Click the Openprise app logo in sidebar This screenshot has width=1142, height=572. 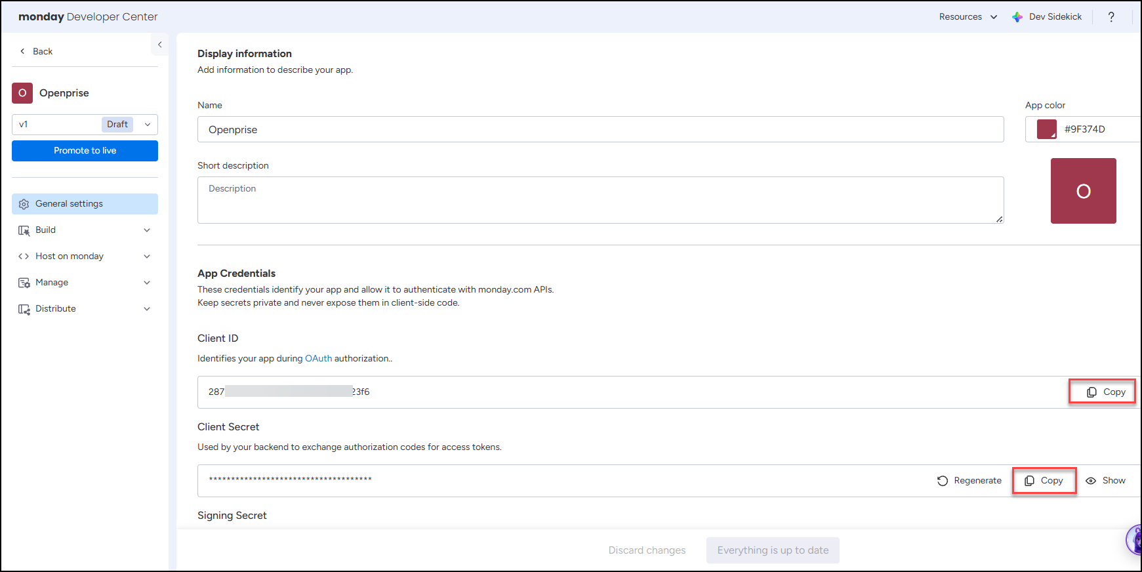click(x=22, y=93)
